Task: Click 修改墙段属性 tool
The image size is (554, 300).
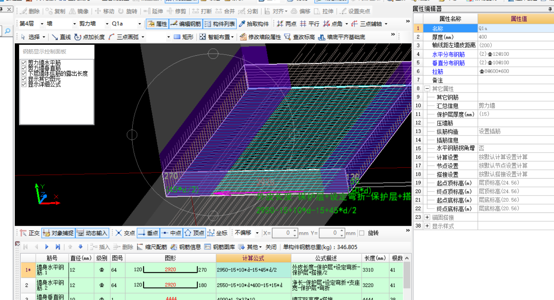Action: pyautogui.click(x=260, y=37)
